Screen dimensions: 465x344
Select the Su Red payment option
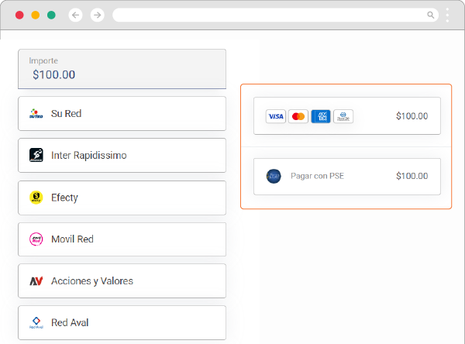[122, 114]
